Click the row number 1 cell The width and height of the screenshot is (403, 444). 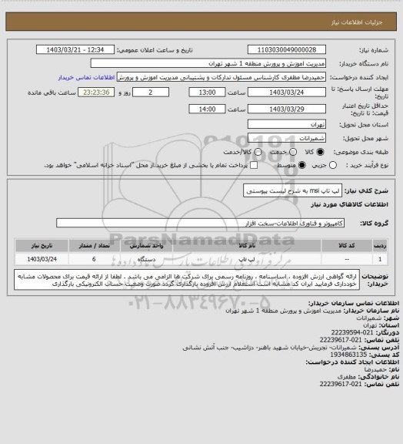click(x=380, y=259)
